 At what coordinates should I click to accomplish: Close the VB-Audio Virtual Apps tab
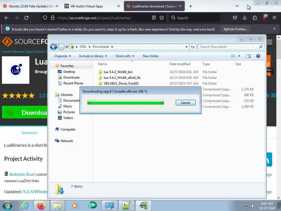tap(119, 6)
